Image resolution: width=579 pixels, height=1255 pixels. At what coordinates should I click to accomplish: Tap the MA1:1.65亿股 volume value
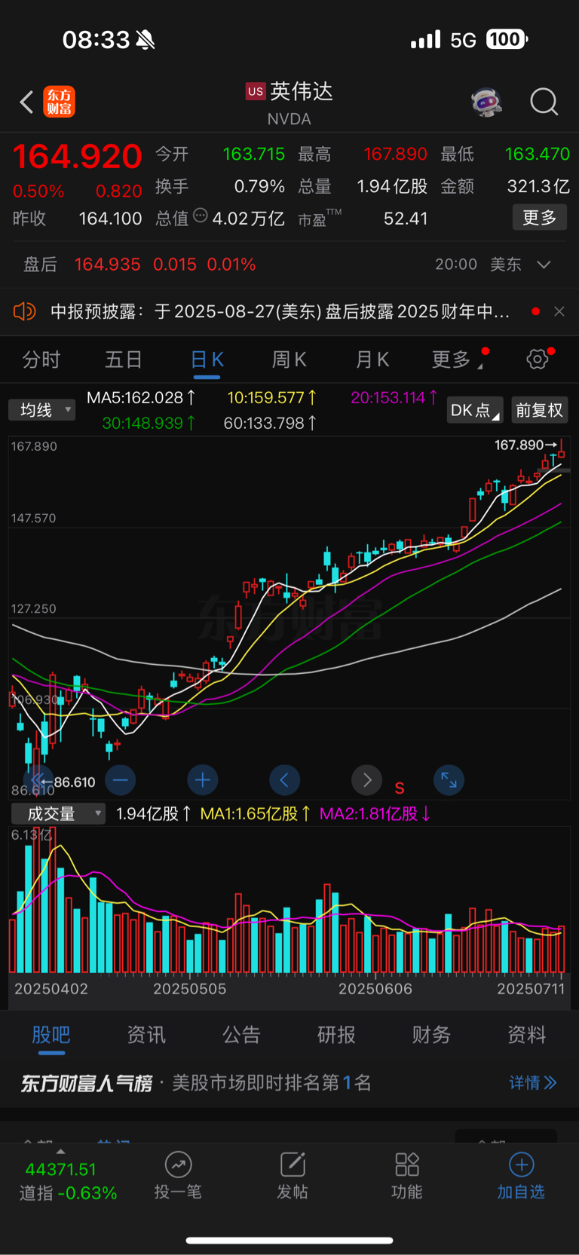point(256,814)
